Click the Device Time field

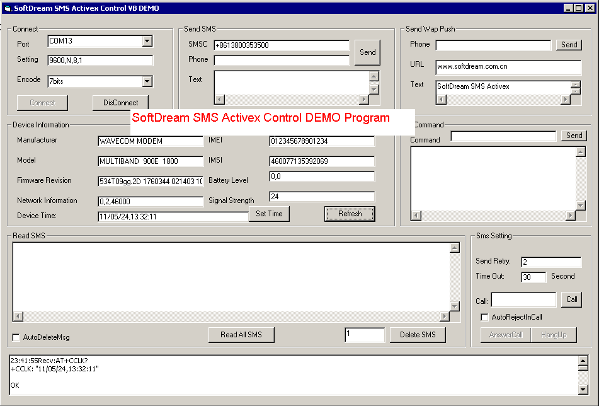tap(173, 217)
